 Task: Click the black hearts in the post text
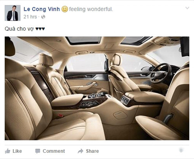(40, 29)
